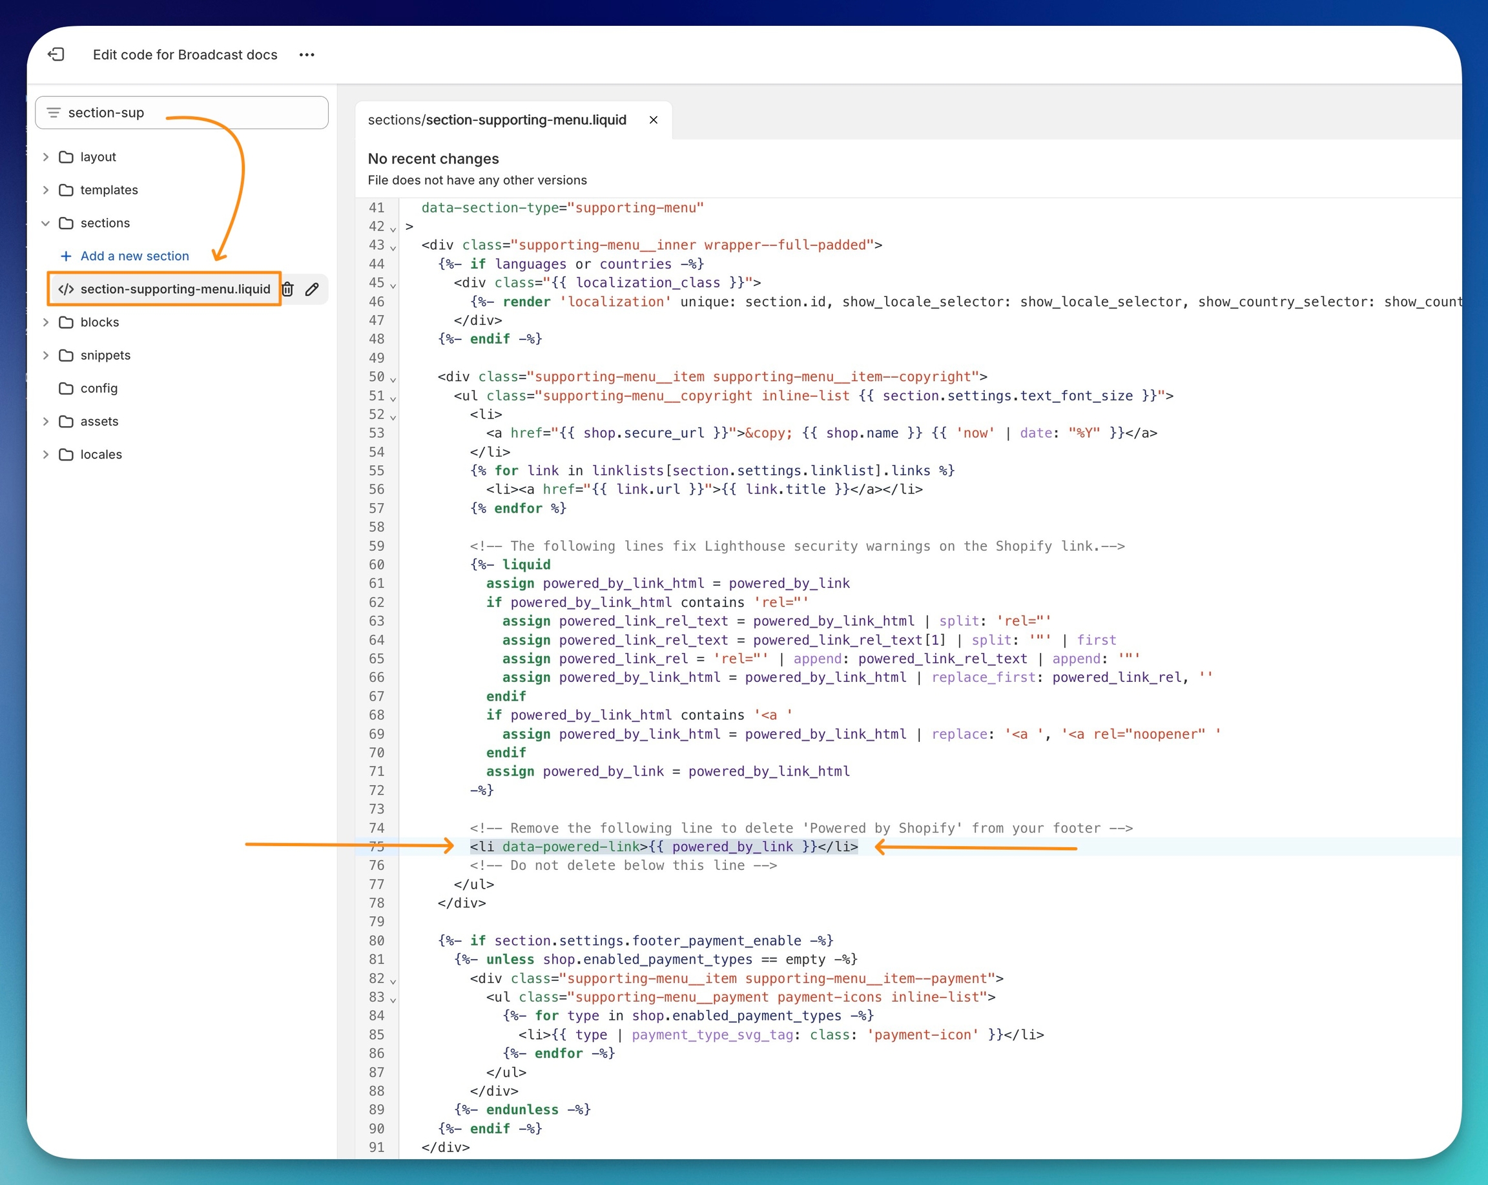Expand the snippets folder chevron
The height and width of the screenshot is (1185, 1488).
pyautogui.click(x=46, y=355)
